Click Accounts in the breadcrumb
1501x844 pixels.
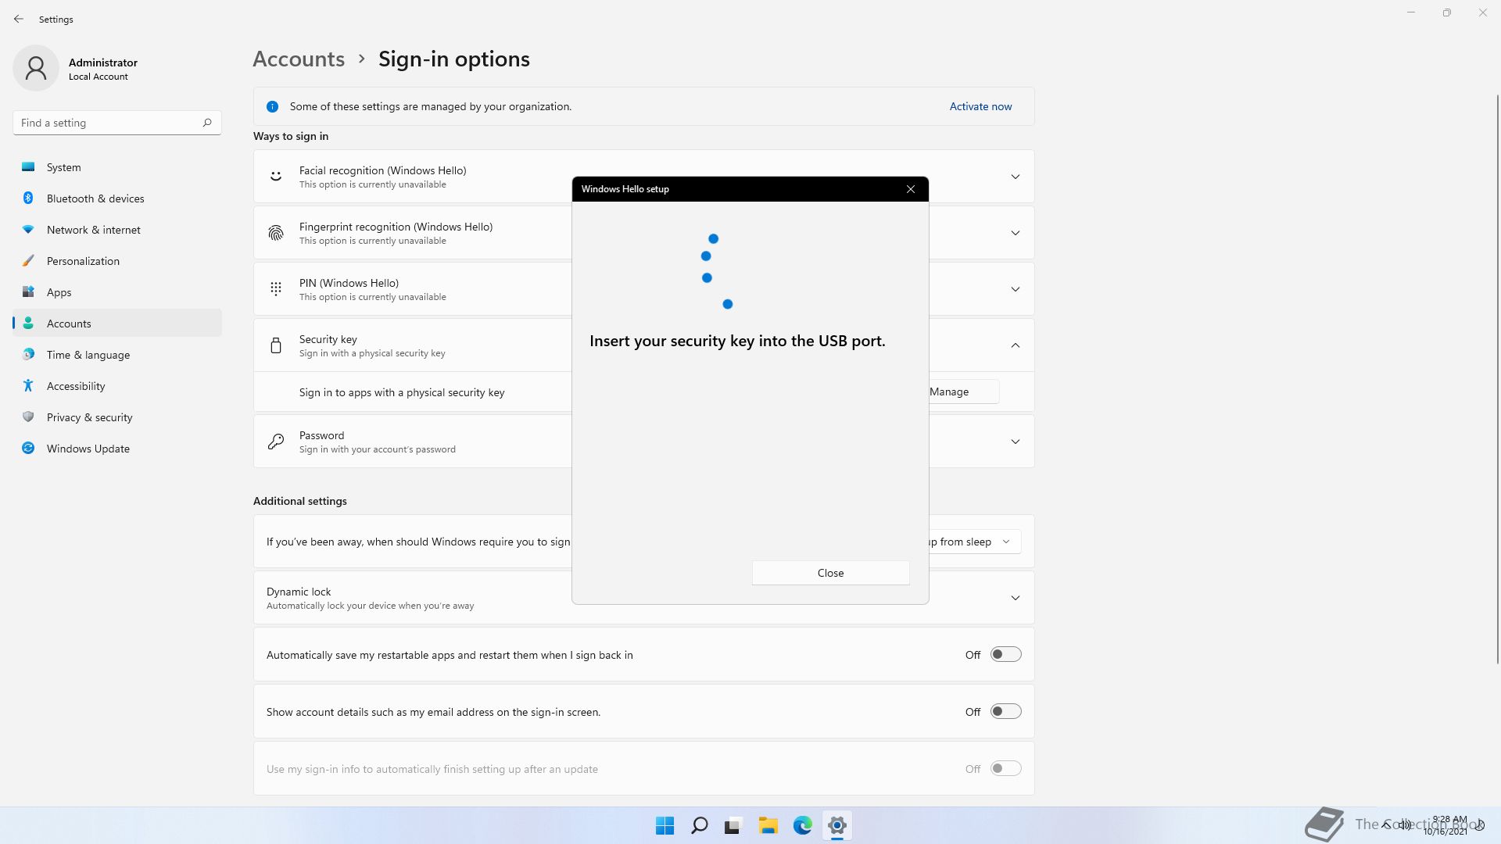point(299,59)
